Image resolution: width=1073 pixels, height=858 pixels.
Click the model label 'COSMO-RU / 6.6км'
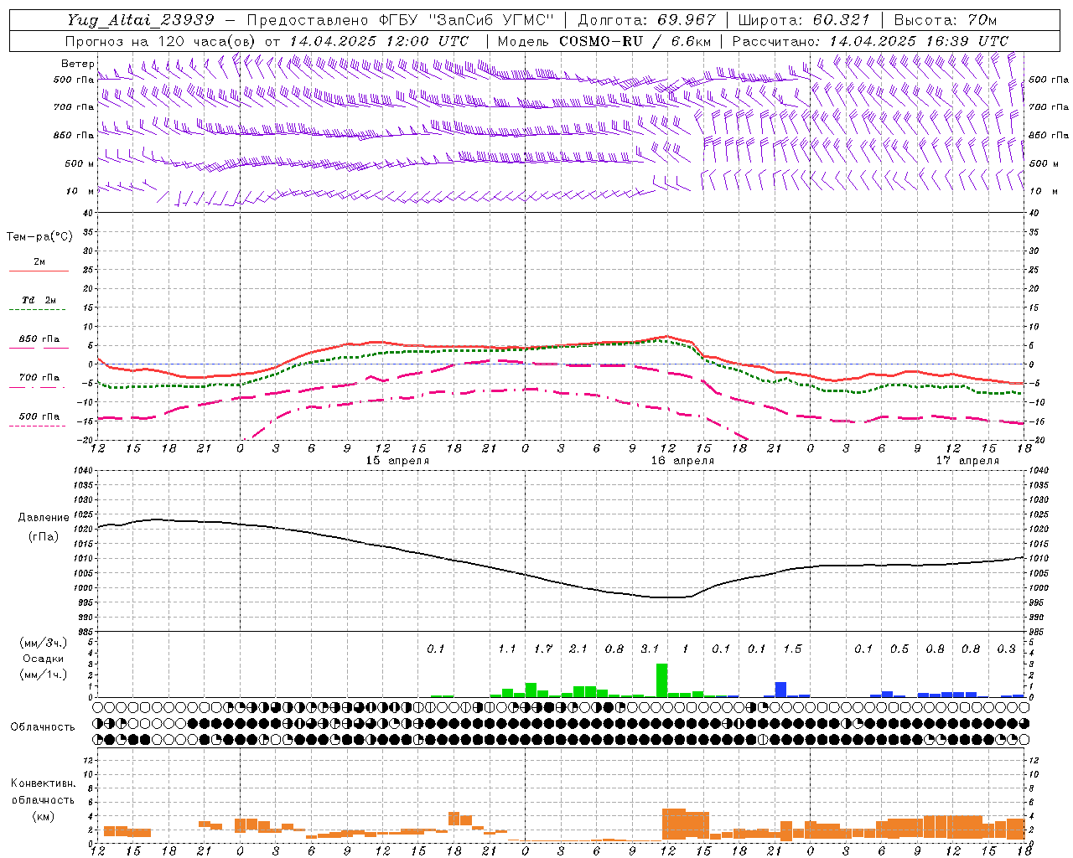(x=635, y=41)
